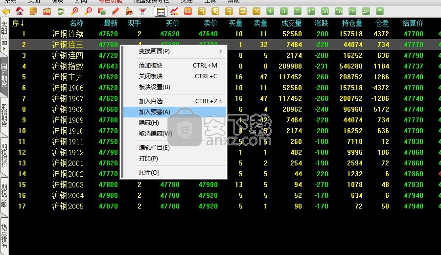Click the 成交量 column header
This screenshot has width=441, height=255.
291,23
